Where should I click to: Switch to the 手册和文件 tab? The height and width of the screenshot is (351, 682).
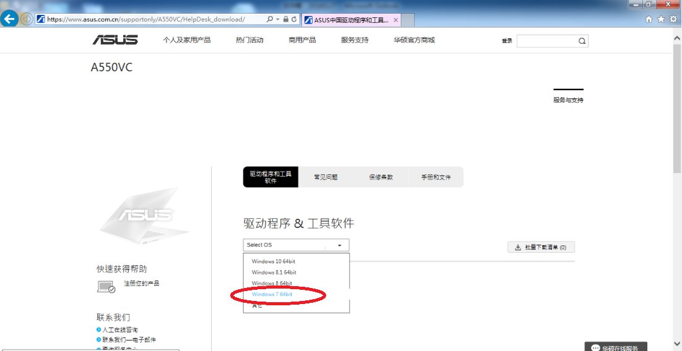pos(436,177)
